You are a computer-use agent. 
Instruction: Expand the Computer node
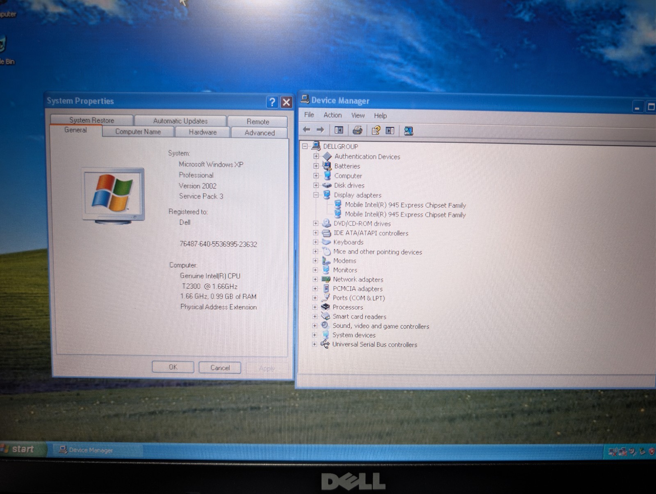316,176
